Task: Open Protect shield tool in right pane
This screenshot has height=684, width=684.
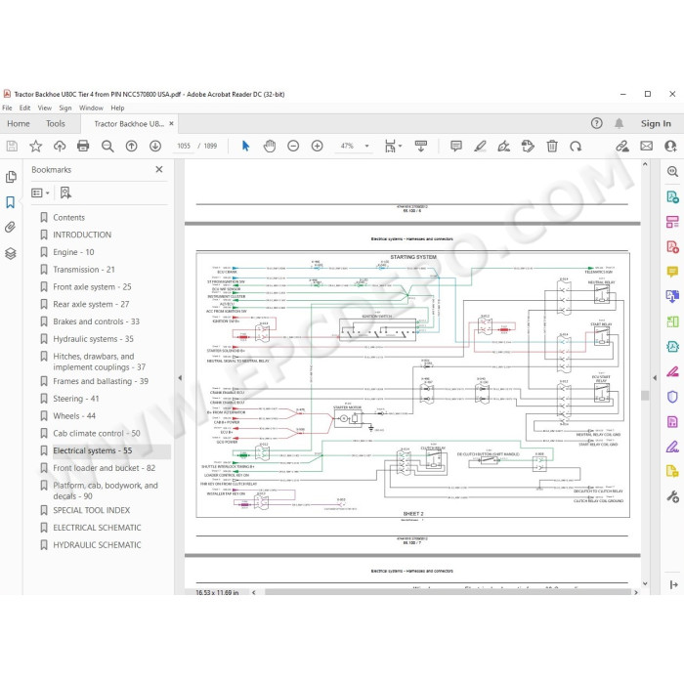Action: (672, 397)
